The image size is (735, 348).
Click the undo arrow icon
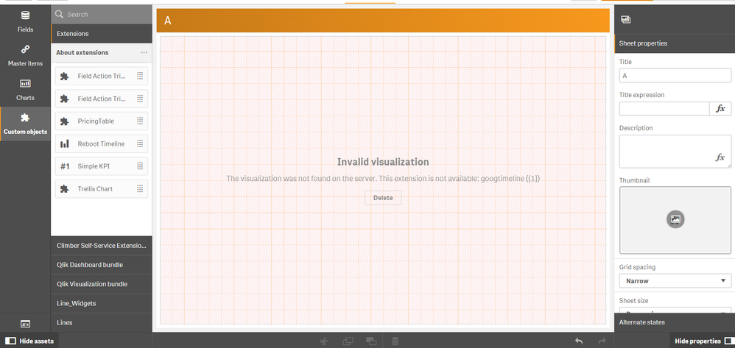579,341
